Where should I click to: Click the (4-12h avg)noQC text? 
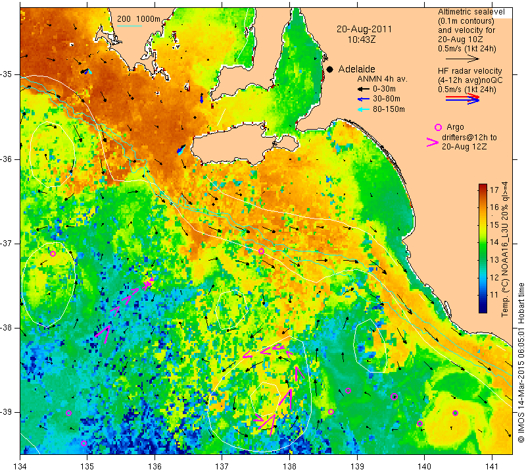point(470,80)
